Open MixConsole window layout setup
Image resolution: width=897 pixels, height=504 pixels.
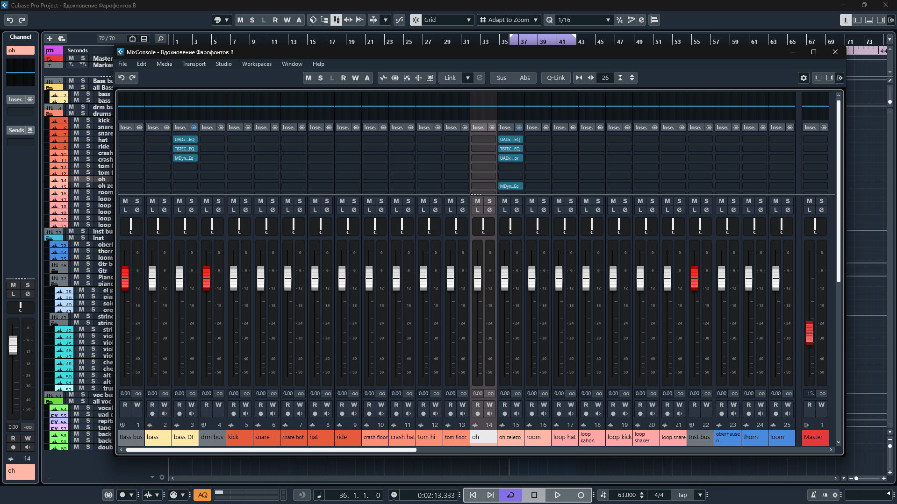click(x=840, y=78)
